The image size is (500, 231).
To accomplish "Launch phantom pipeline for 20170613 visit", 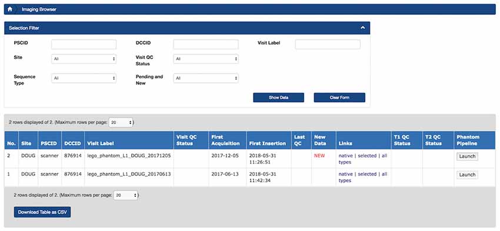I will pos(467,175).
